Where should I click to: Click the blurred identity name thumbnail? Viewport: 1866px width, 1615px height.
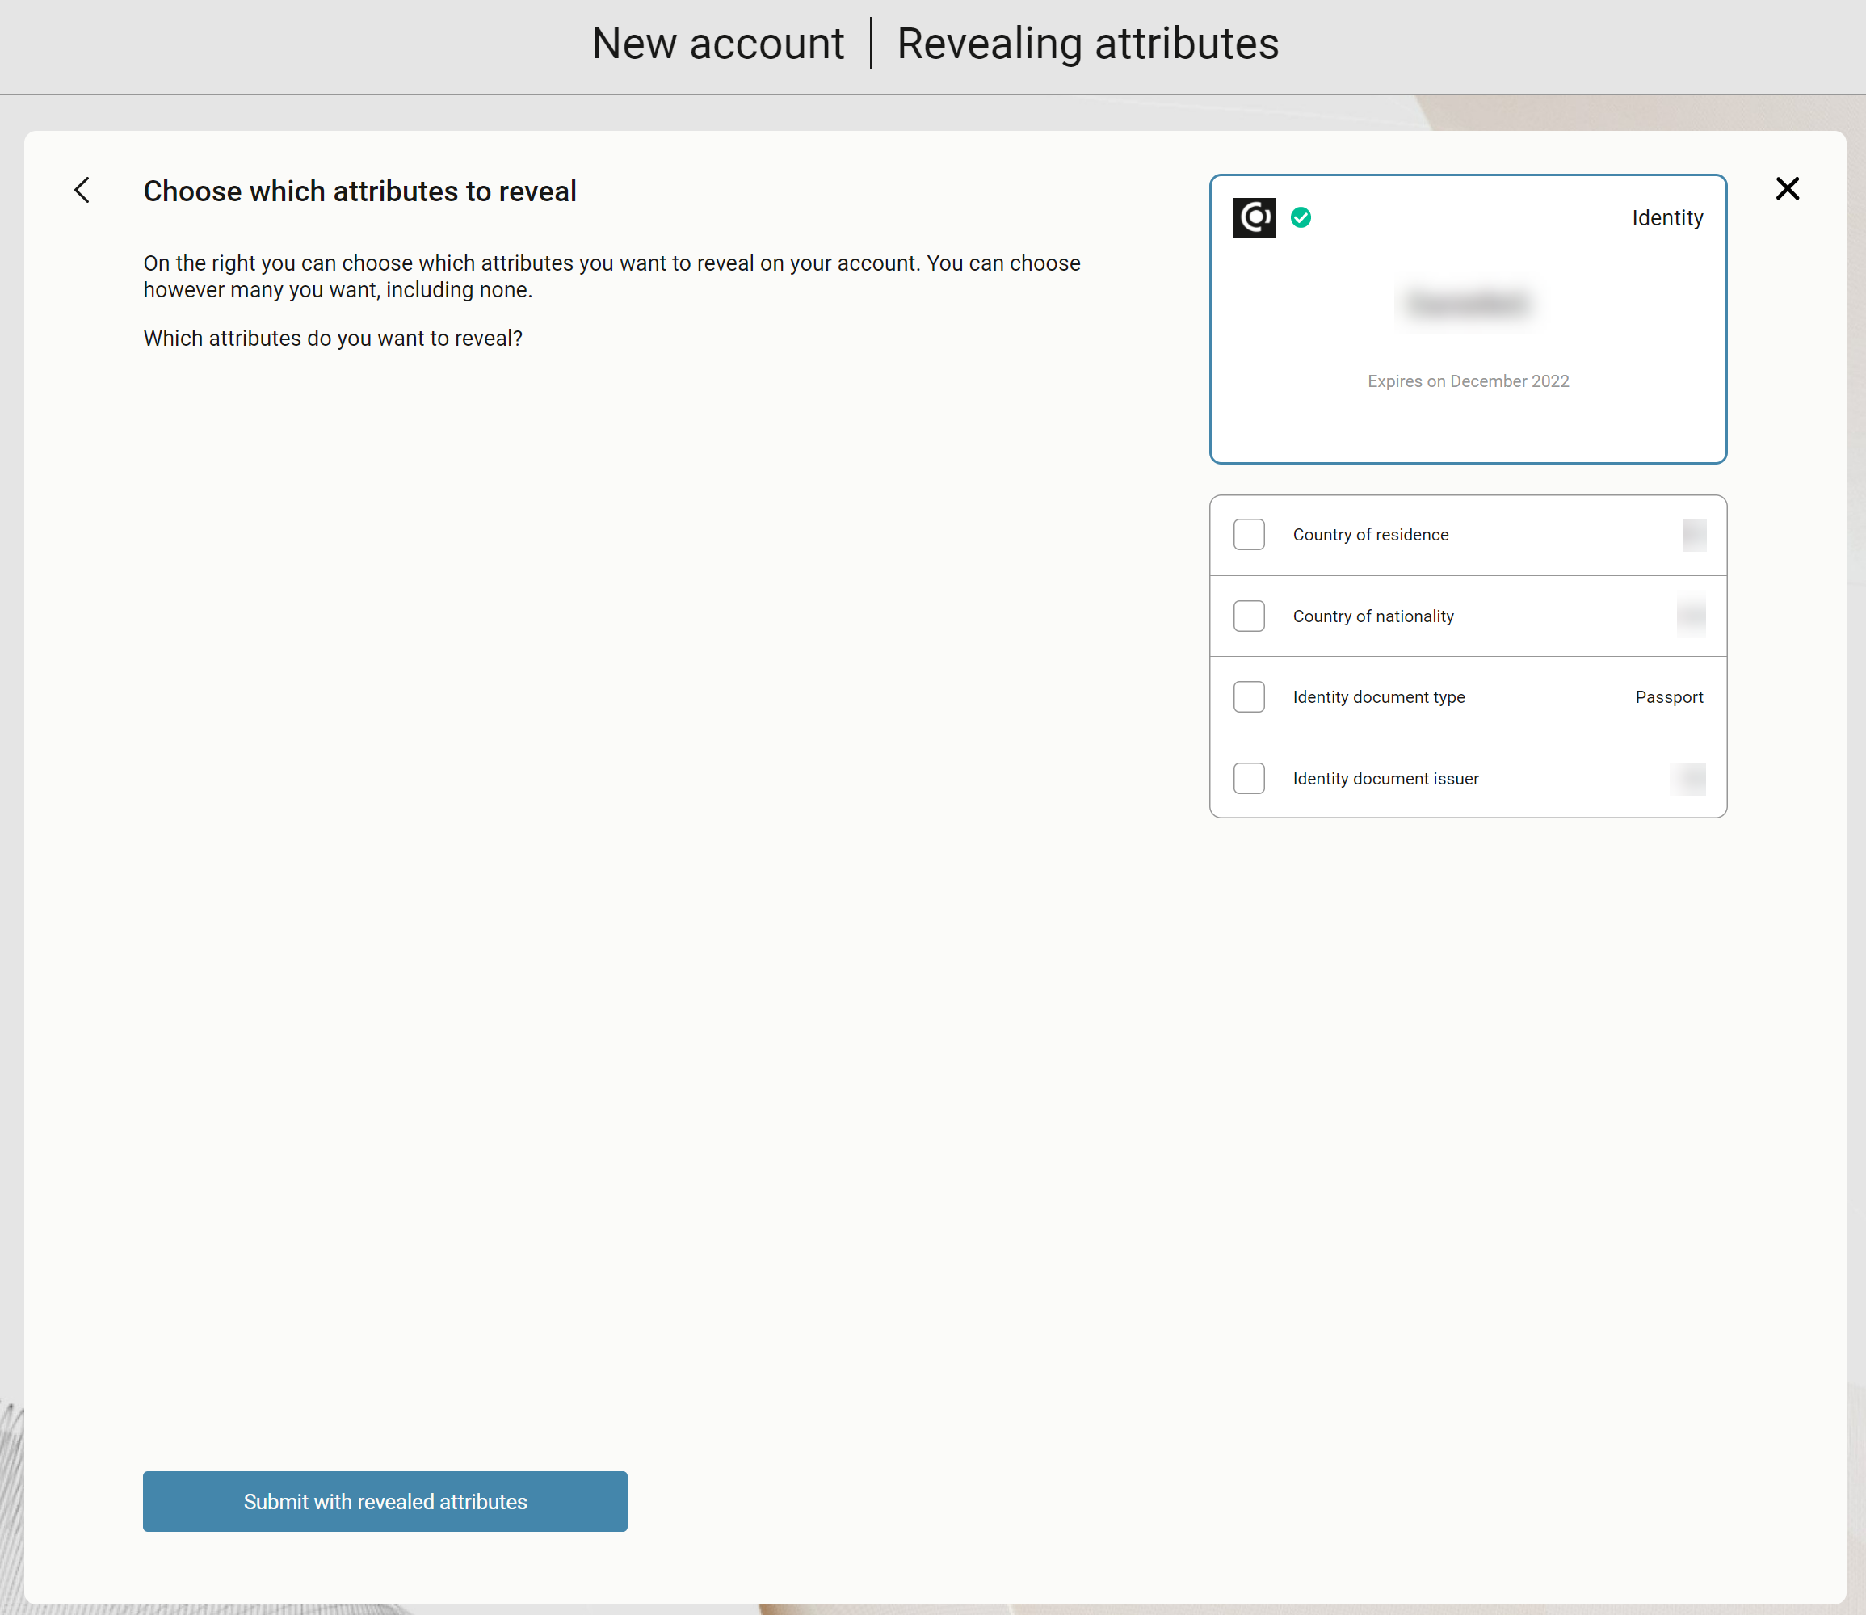click(1468, 305)
